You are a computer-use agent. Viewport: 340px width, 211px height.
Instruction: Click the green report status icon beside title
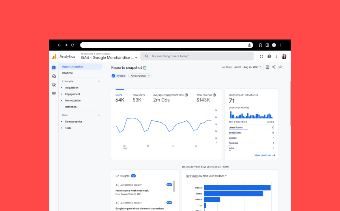tap(145, 68)
